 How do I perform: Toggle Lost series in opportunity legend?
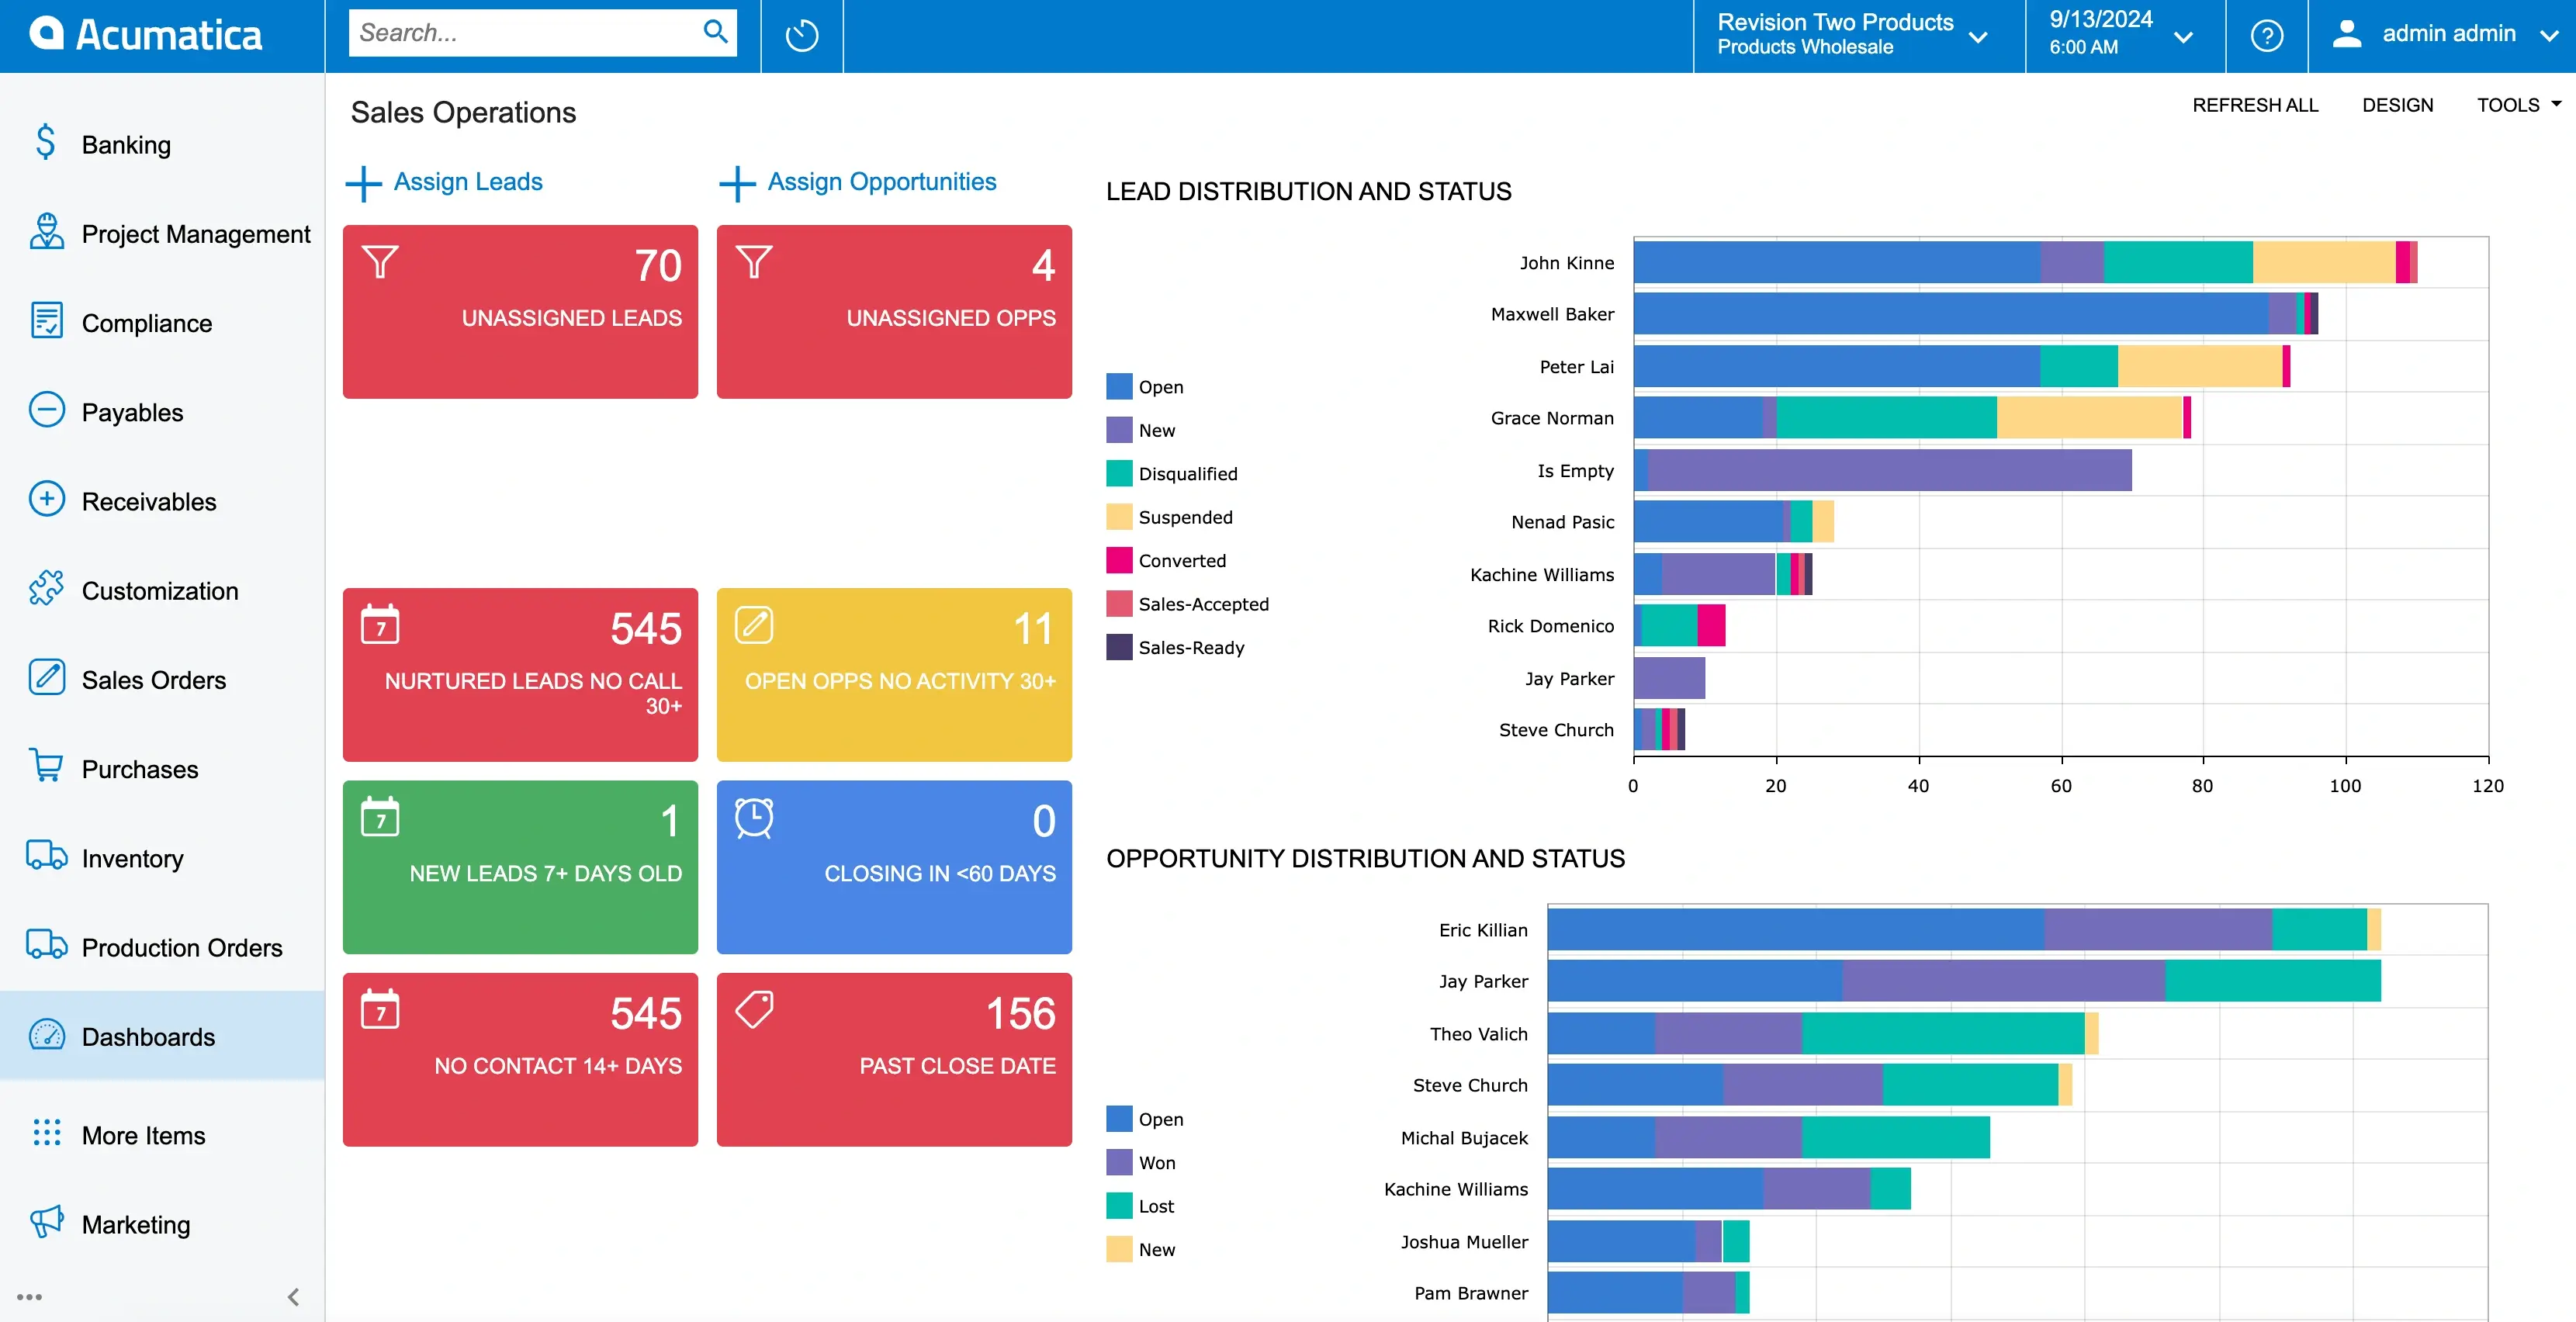coord(1155,1206)
